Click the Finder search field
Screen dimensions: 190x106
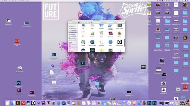[x=115, y=22]
